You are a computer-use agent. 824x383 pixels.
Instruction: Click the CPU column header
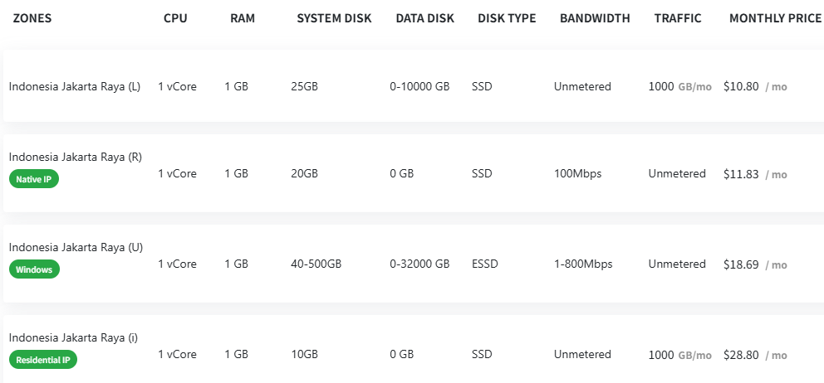click(176, 18)
